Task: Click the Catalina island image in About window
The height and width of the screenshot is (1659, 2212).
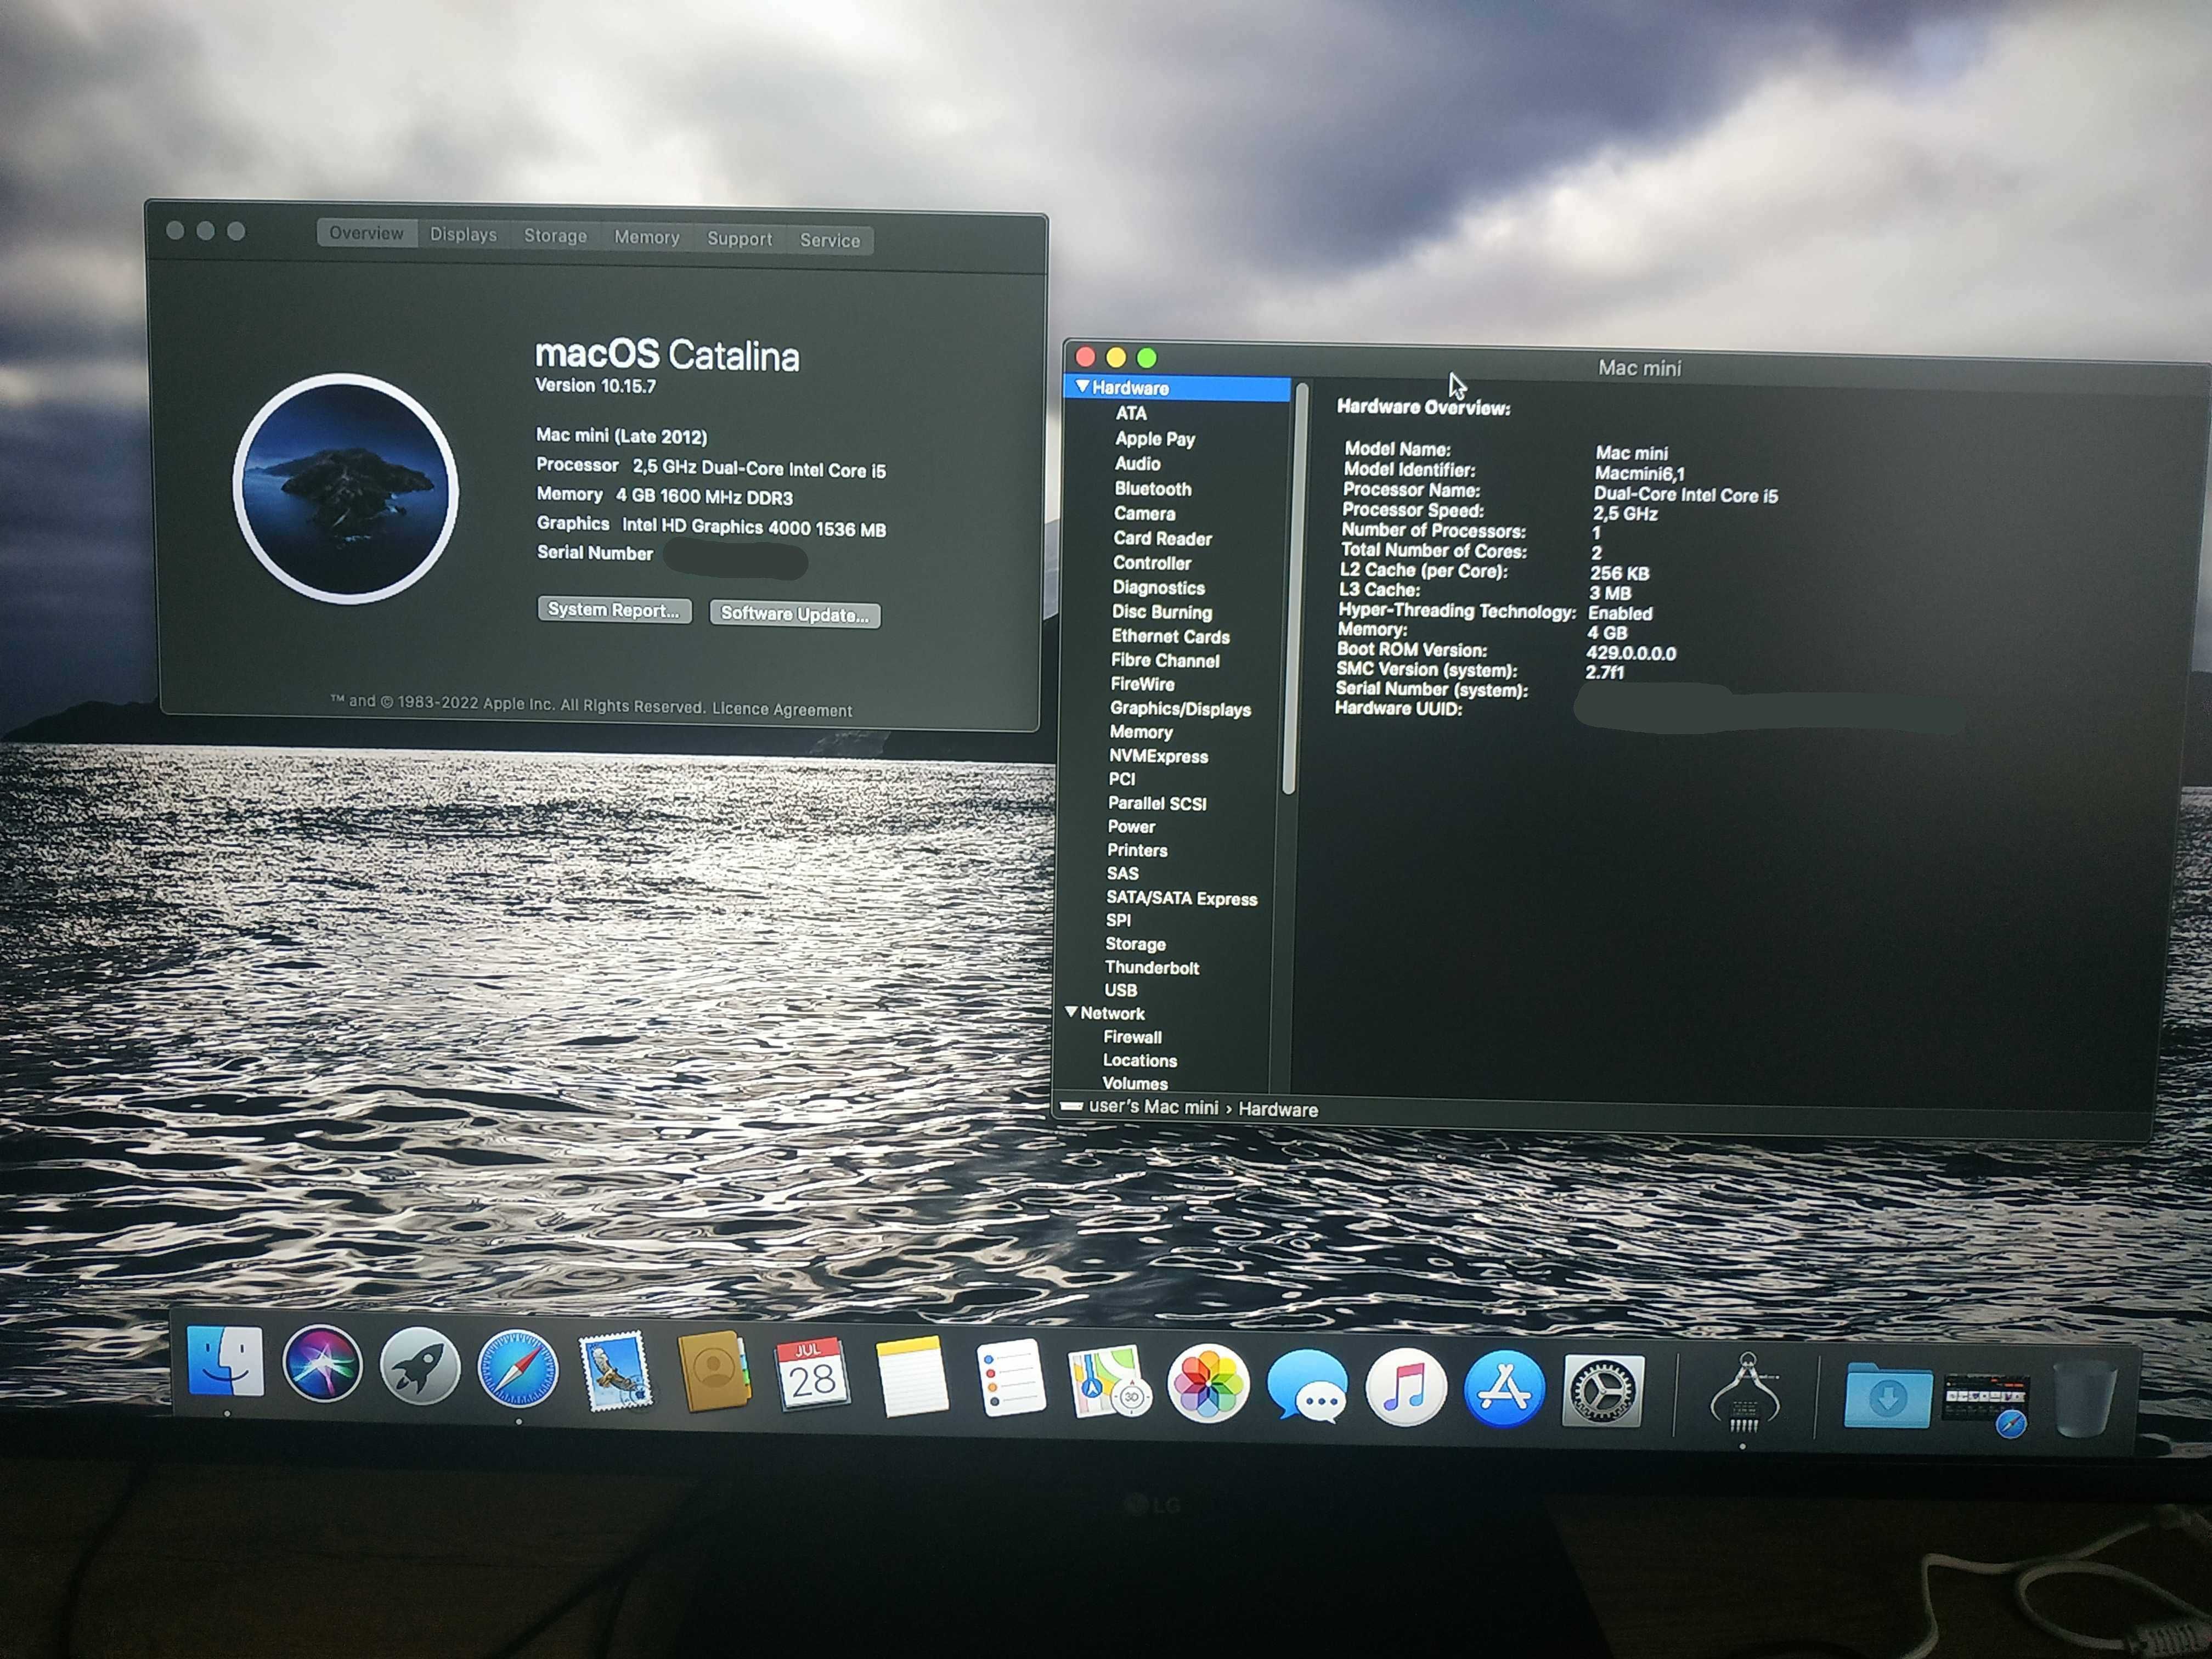Action: point(346,488)
